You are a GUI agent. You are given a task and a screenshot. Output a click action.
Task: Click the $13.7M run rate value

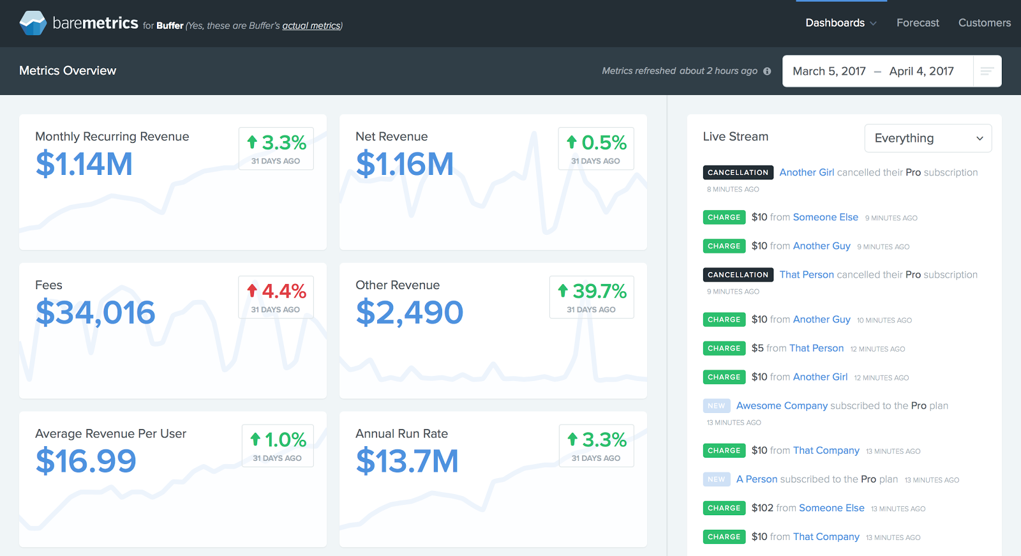[407, 462]
